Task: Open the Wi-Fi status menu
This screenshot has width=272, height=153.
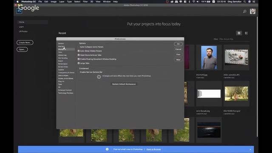Action: click(194, 2)
